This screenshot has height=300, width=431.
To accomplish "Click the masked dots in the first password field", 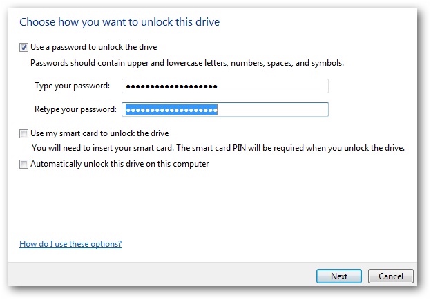I will (x=172, y=87).
